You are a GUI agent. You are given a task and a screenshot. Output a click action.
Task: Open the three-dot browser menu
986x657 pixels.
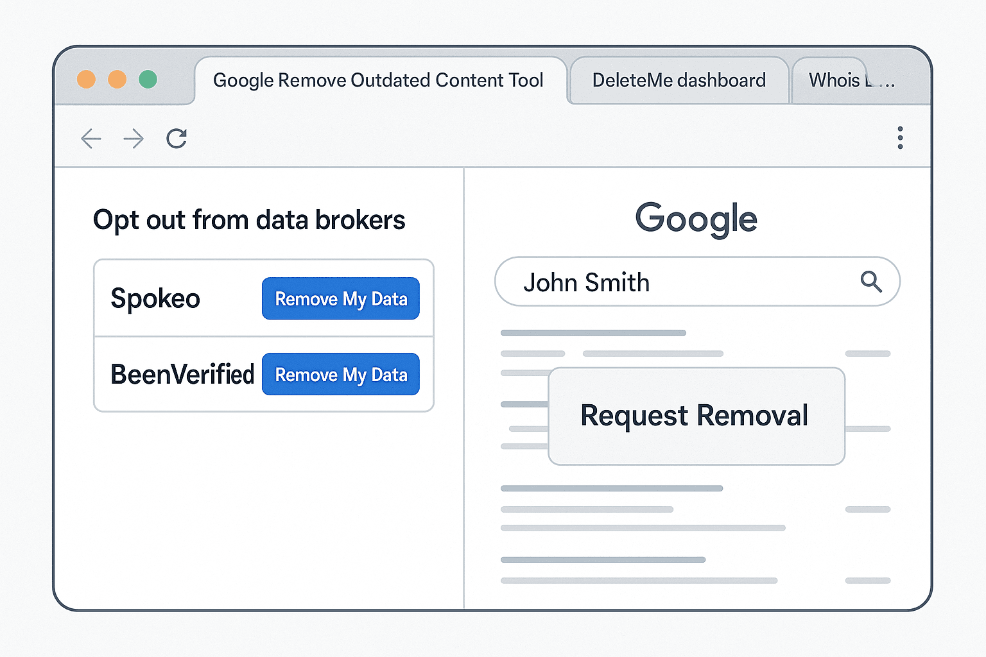pyautogui.click(x=900, y=138)
